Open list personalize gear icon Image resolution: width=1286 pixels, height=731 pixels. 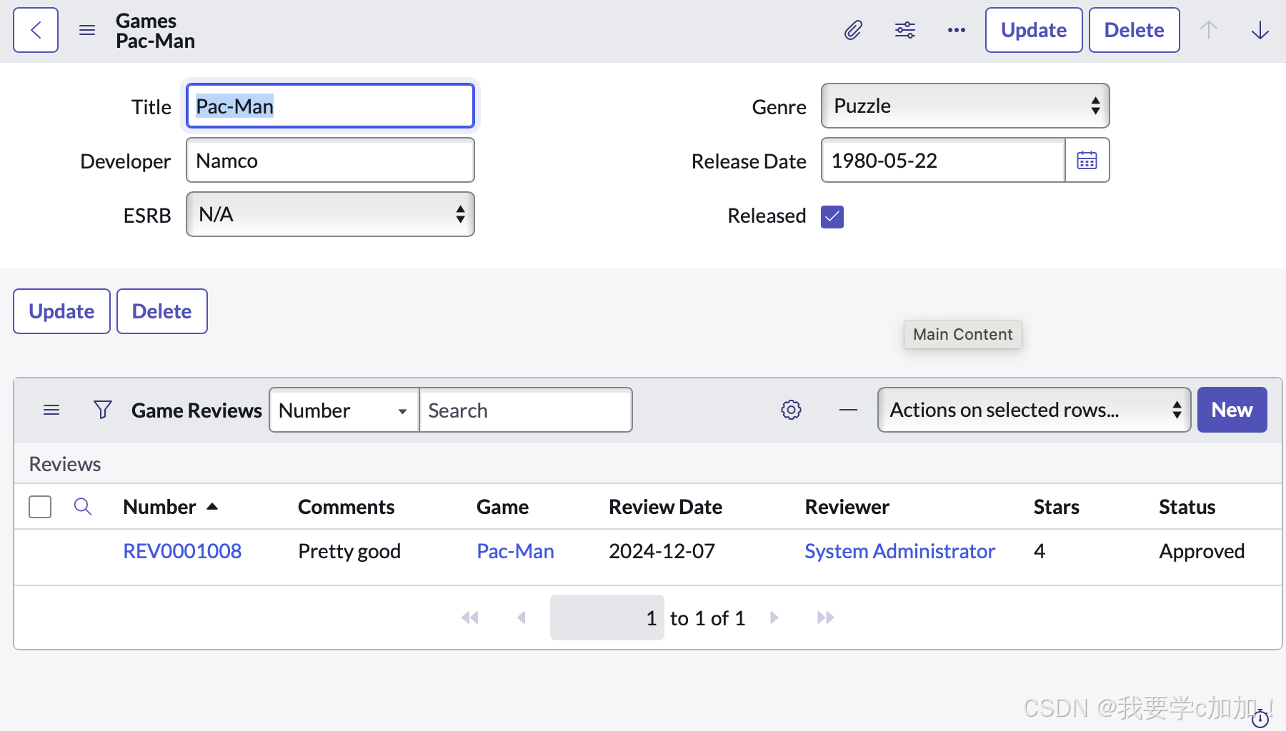pos(791,410)
